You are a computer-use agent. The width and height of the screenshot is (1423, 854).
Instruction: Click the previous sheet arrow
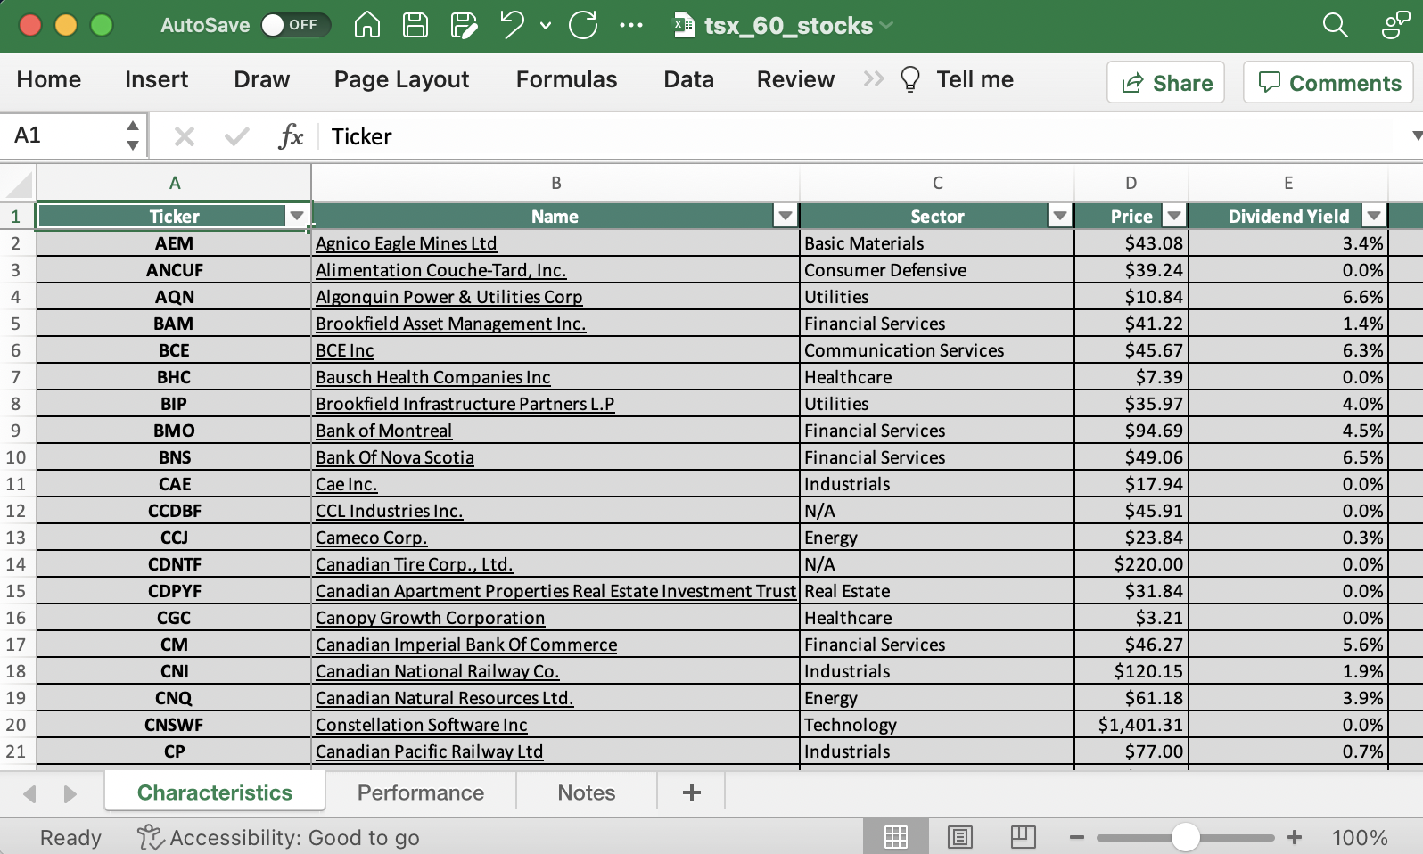[x=29, y=793]
